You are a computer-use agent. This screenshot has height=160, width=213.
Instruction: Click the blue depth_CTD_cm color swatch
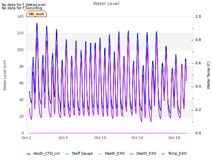(28, 154)
